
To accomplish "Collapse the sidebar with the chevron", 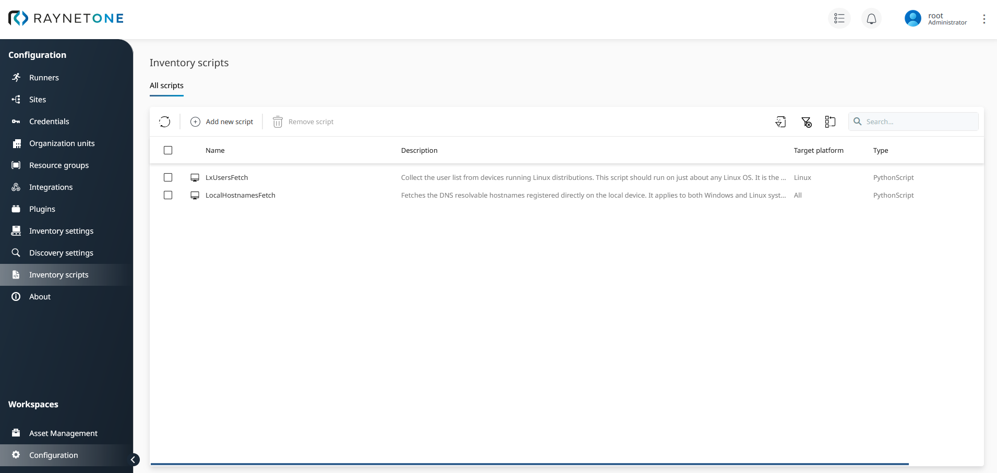I will 134,459.
